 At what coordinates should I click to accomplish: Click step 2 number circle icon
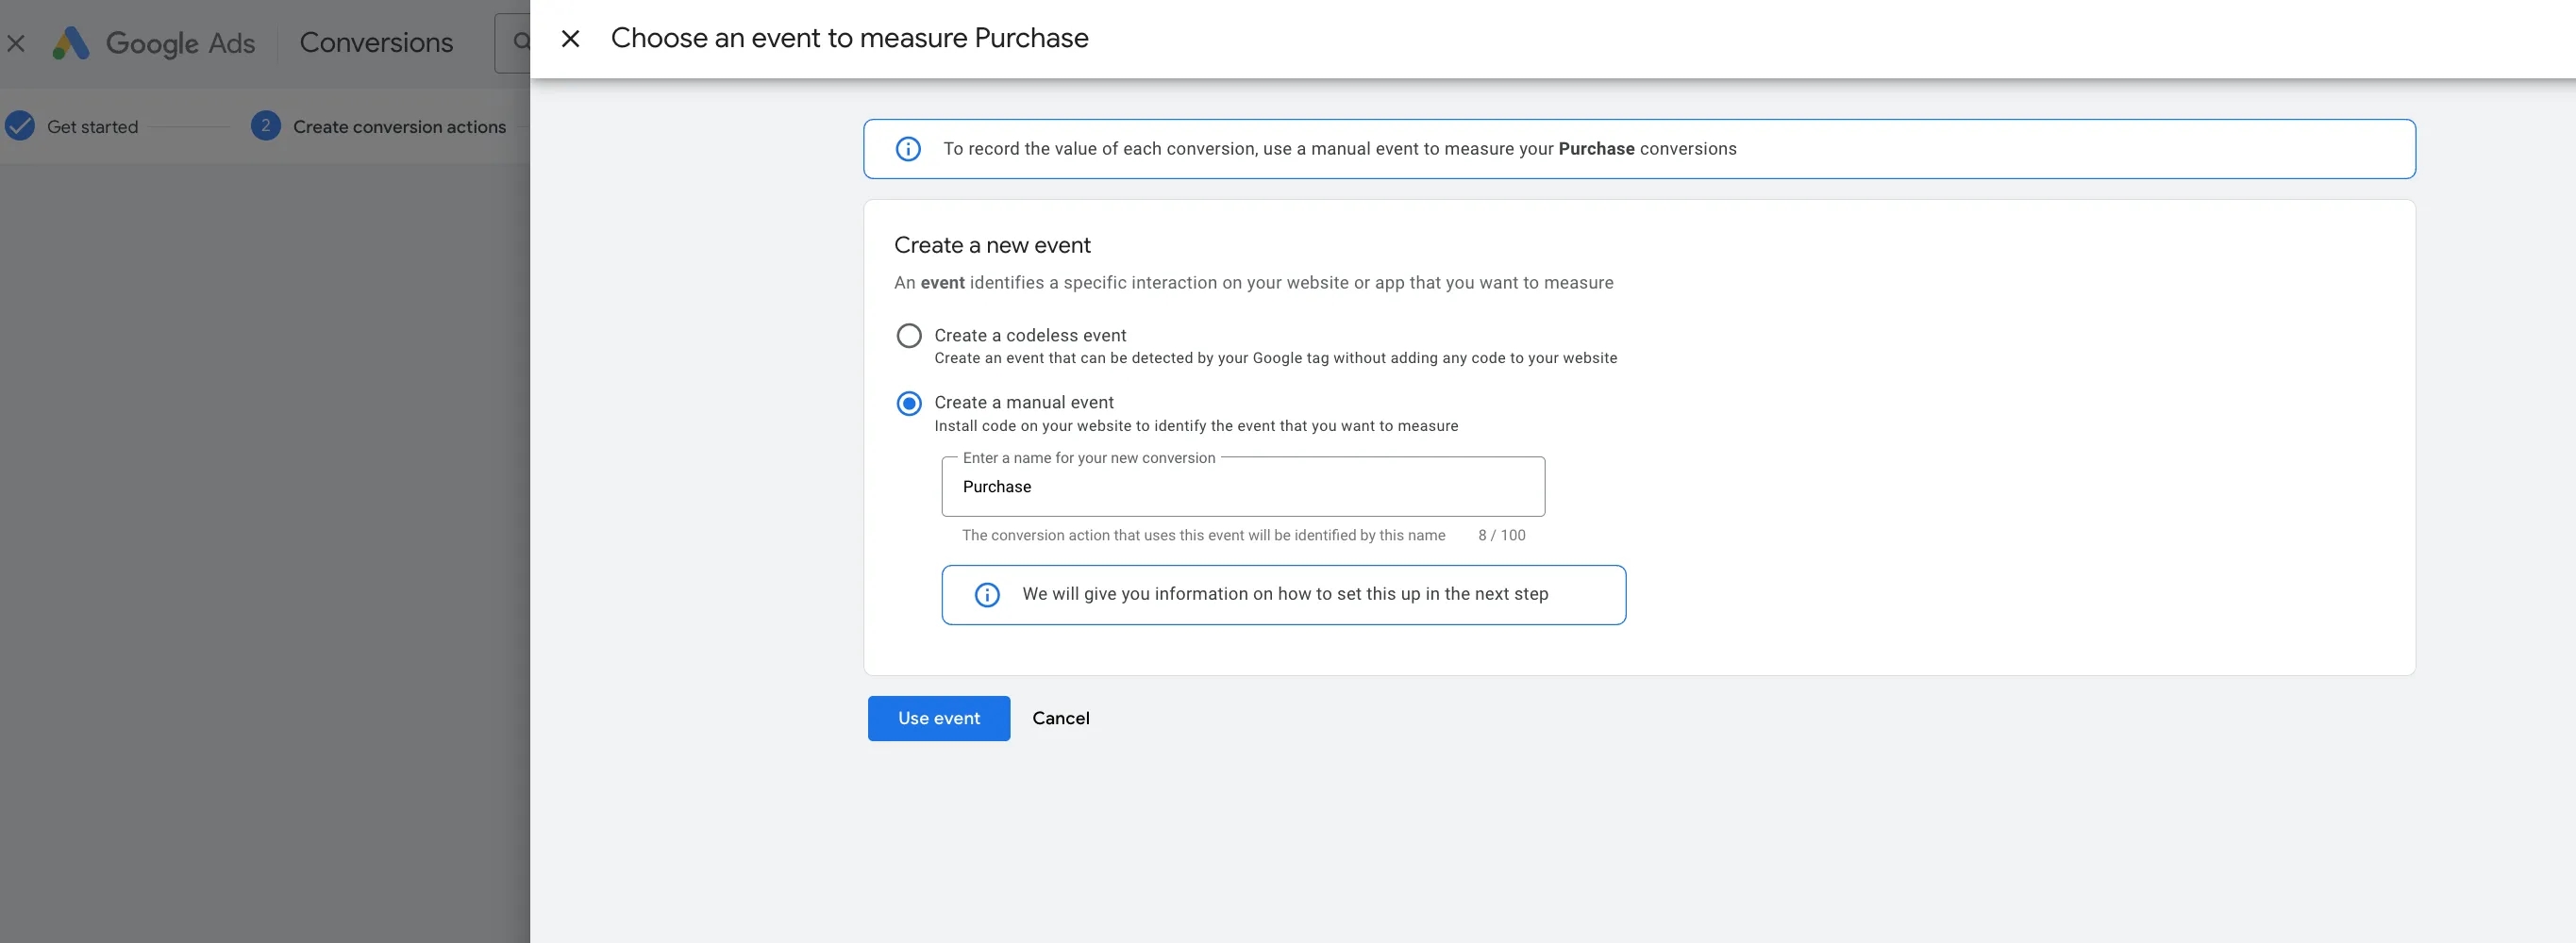point(265,125)
